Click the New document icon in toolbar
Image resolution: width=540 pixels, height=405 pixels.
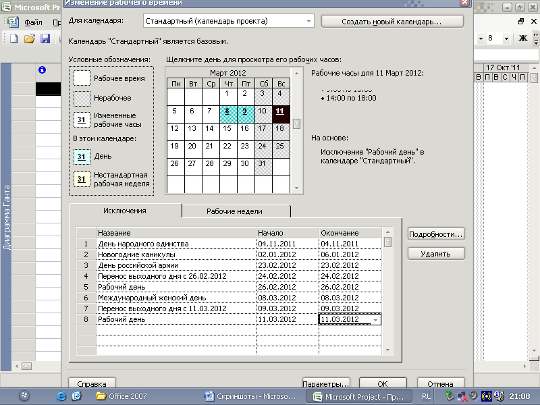[13, 38]
